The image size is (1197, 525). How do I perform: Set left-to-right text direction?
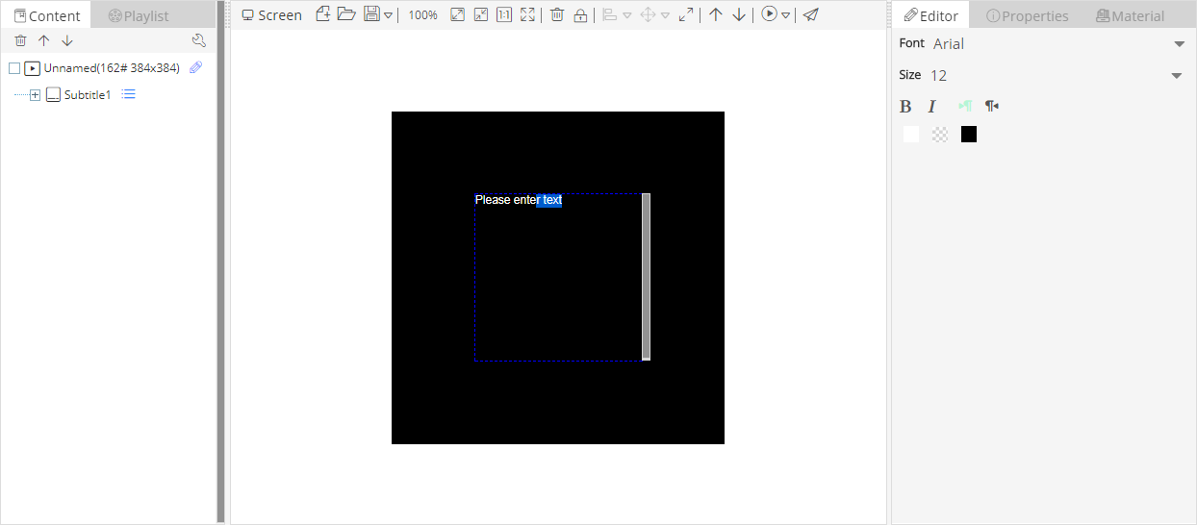point(965,106)
